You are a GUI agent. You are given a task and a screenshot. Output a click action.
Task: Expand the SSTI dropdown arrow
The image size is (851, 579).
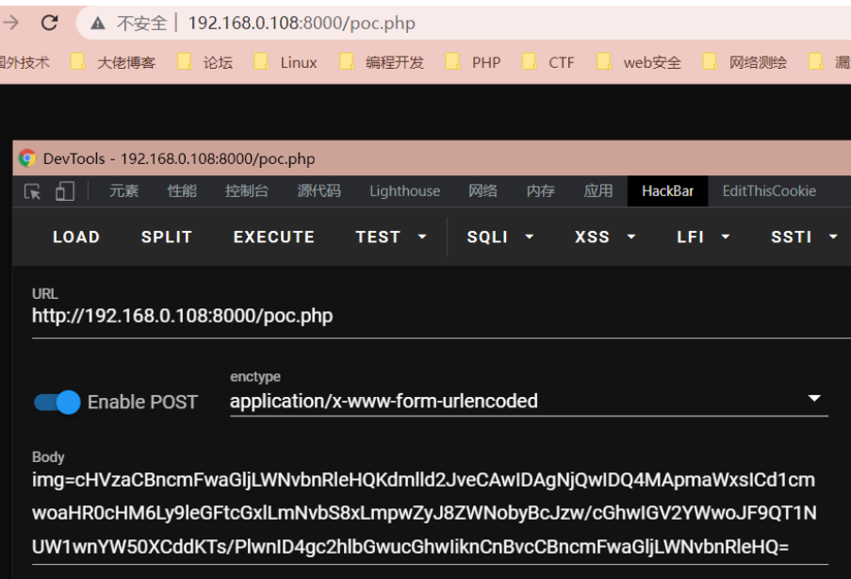tap(833, 237)
